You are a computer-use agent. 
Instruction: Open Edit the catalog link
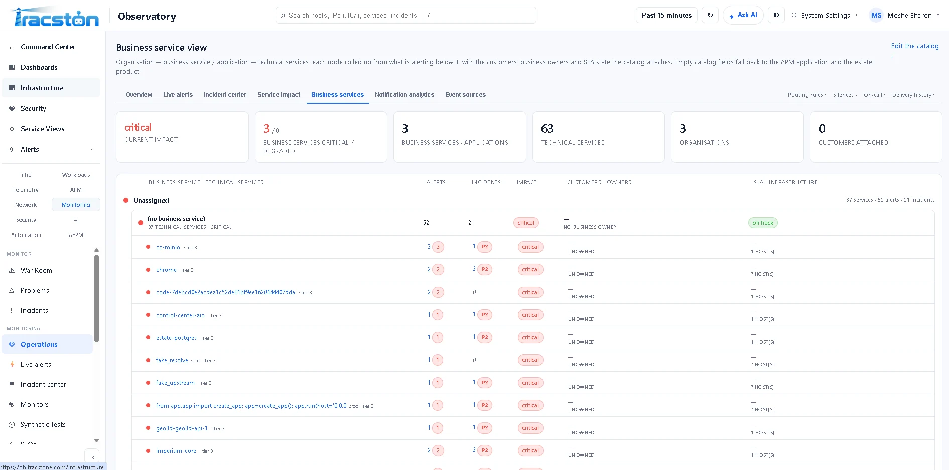pyautogui.click(x=914, y=46)
